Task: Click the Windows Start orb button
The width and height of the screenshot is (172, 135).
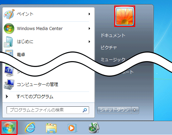Action: click(9, 128)
